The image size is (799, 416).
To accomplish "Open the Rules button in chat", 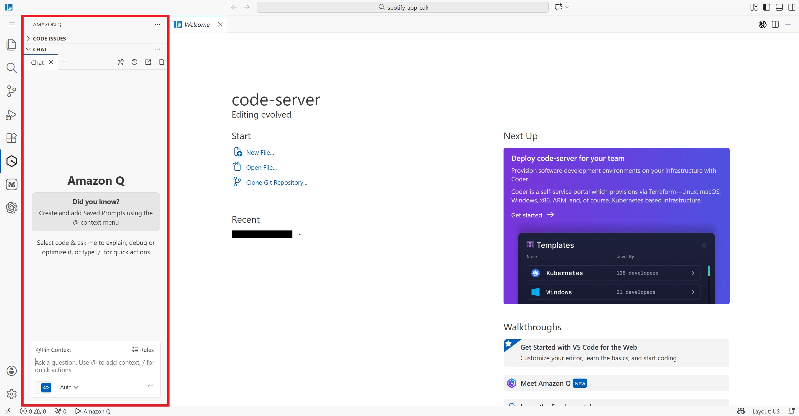I will tap(143, 350).
